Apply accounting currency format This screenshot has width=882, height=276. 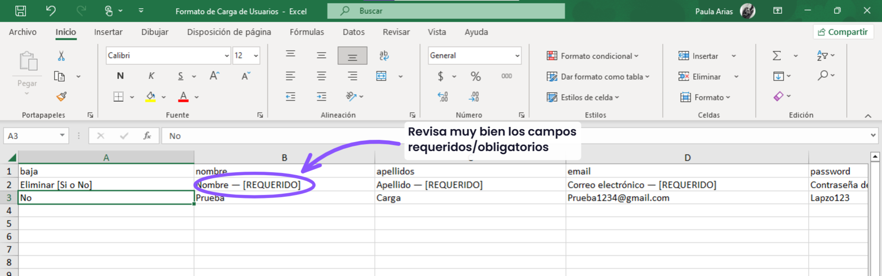[x=441, y=76]
